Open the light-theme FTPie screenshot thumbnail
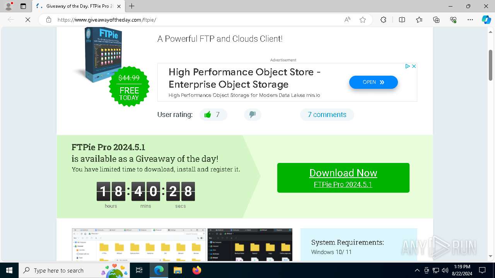 (x=139, y=244)
